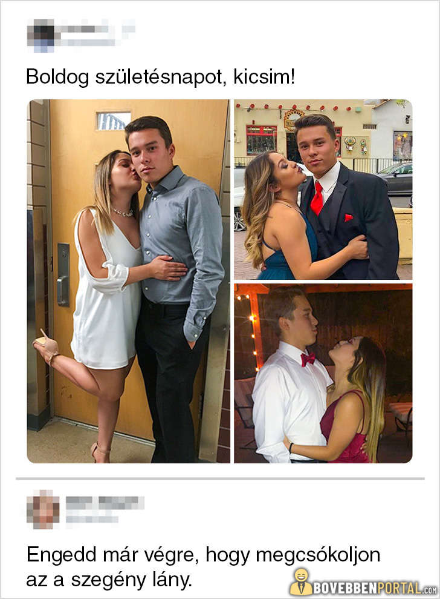The image size is (440, 599).
Task: Open the top-right photo with red tie
Action: coord(323,190)
